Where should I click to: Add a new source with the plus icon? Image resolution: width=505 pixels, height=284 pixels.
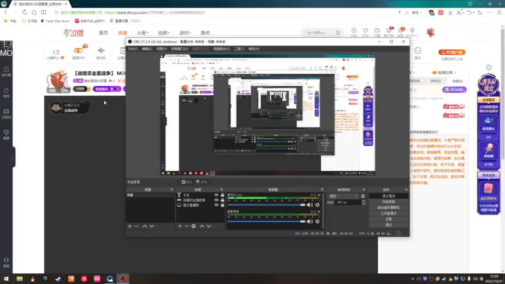(180, 227)
